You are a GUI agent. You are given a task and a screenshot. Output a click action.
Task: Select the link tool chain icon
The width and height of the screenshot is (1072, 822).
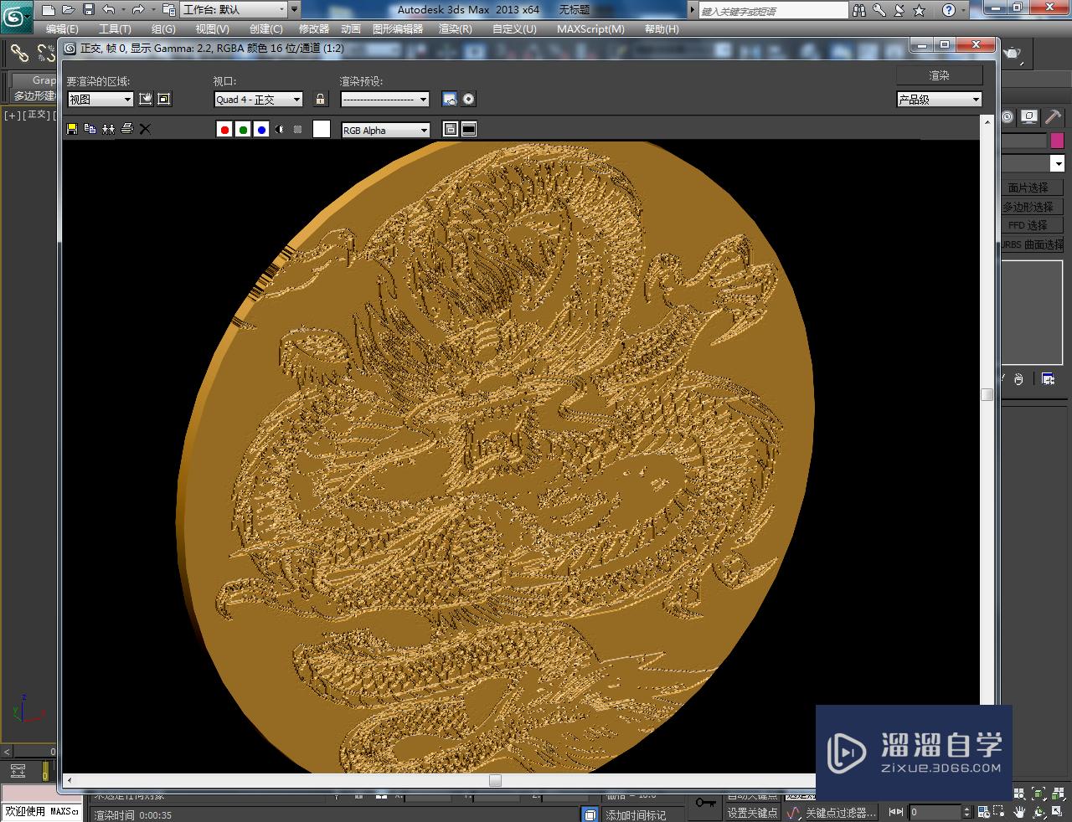(19, 54)
